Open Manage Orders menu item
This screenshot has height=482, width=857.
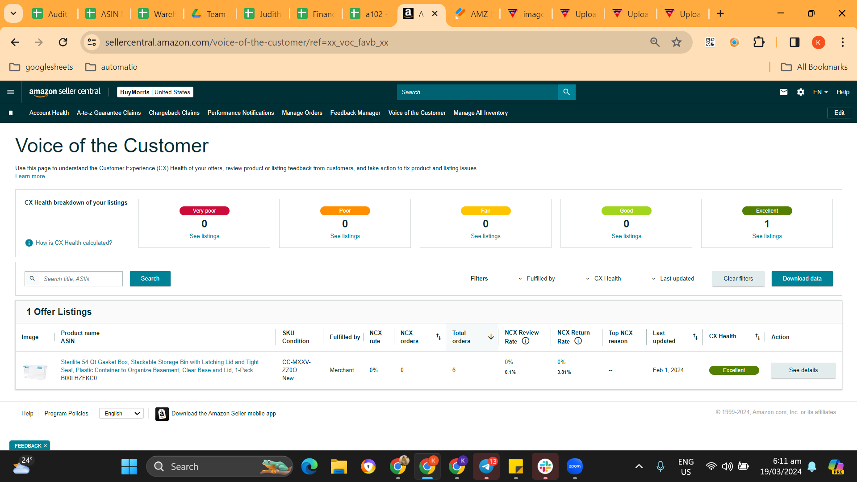pos(302,113)
